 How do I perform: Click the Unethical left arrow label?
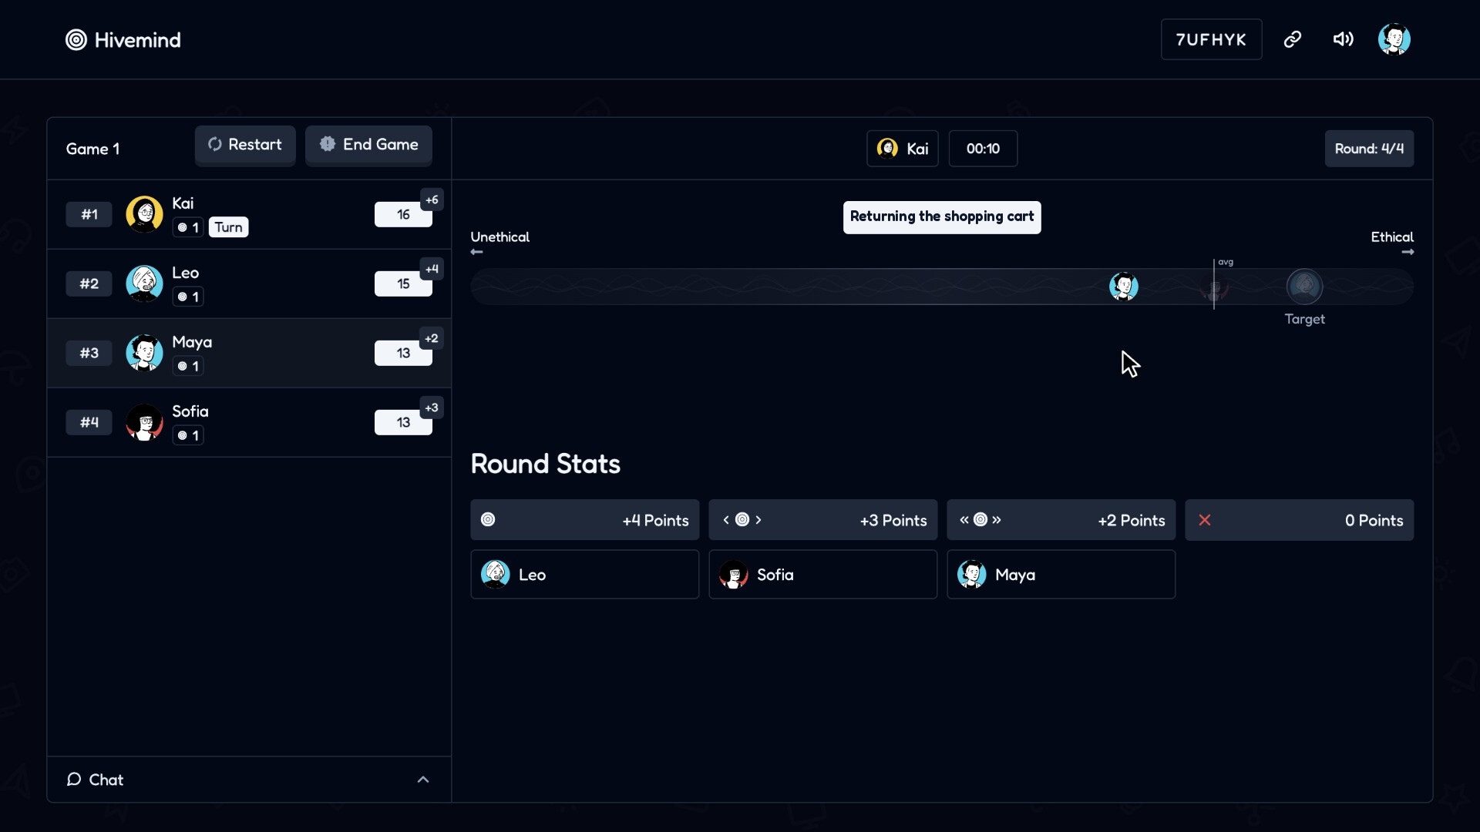pyautogui.click(x=499, y=243)
